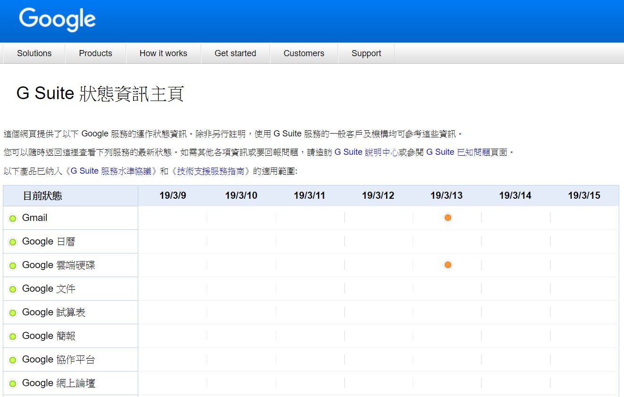Click the Google 雲端硬碟 service name
Screen dimensions: 624x397
tap(59, 265)
